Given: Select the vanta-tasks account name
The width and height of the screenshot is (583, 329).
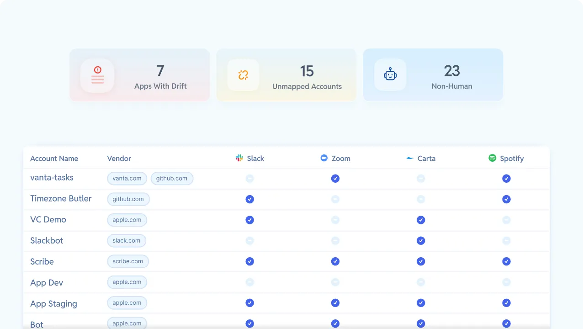Looking at the screenshot, I should (52, 177).
